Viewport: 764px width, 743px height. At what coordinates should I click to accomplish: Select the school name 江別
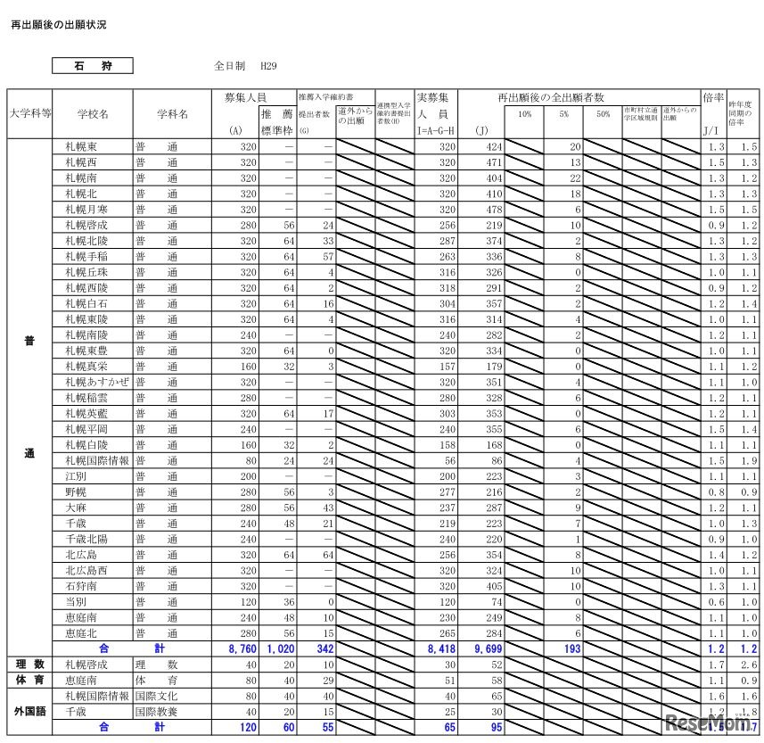(x=76, y=476)
